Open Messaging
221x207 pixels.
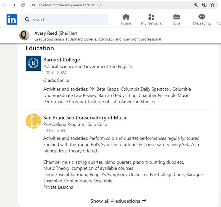click(x=201, y=17)
